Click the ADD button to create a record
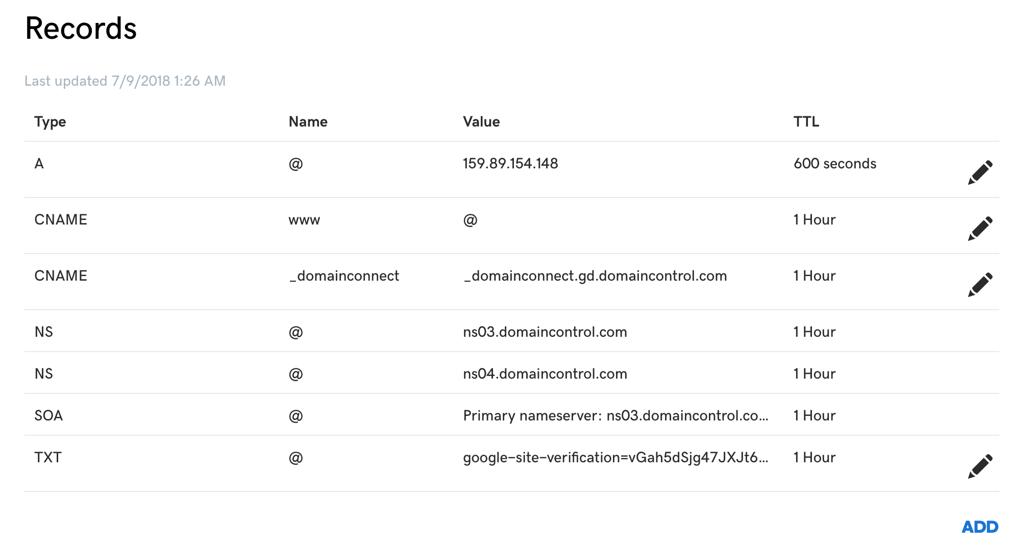The width and height of the screenshot is (1036, 547). coord(980,527)
